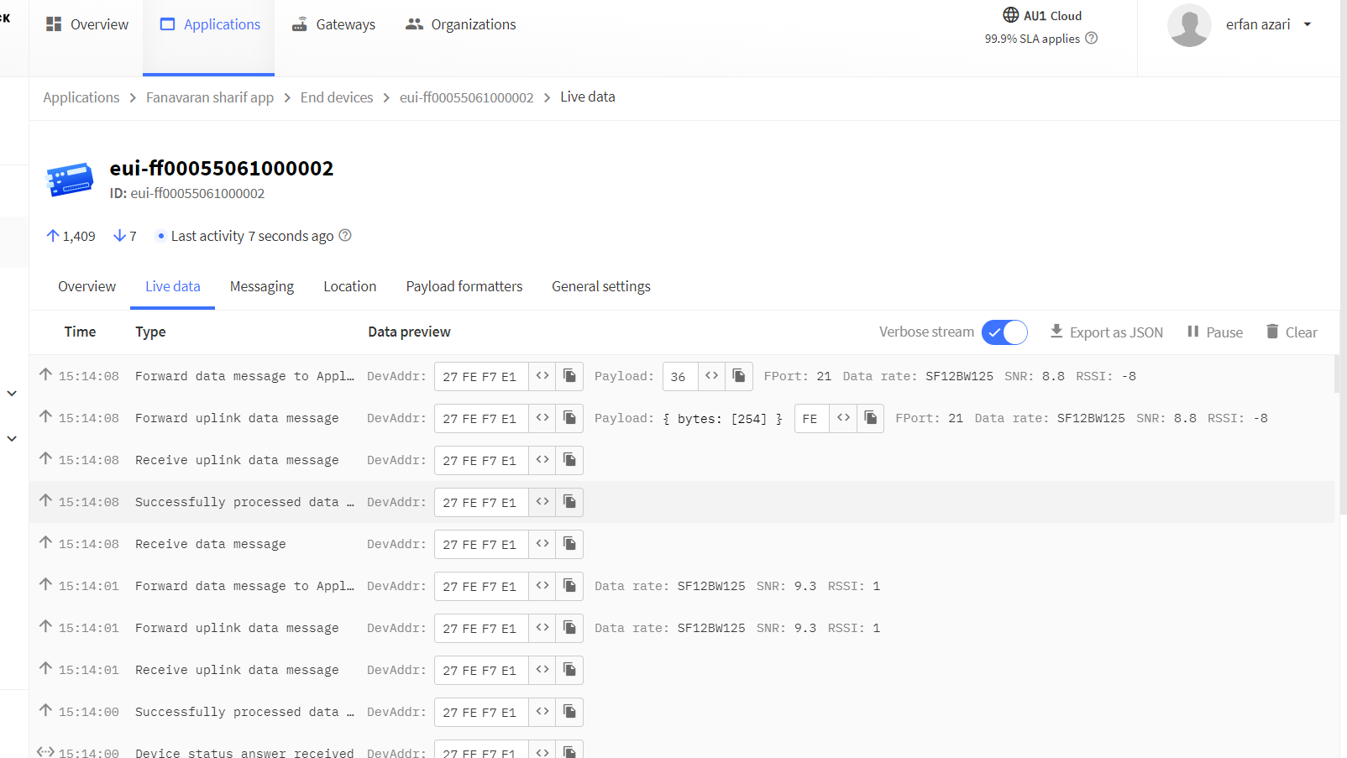This screenshot has height=758, width=1347.
Task: Copy the FE payload bytes value
Action: 871,418
